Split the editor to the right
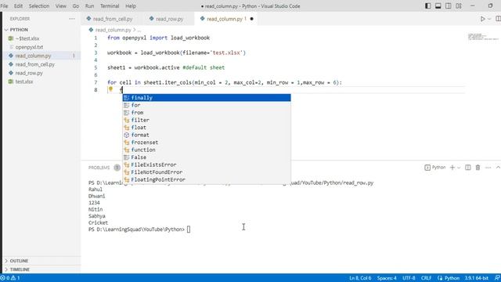 coord(498,19)
